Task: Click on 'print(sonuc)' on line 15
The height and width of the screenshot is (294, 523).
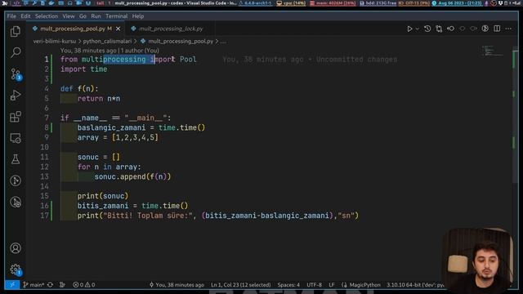Action: point(103,196)
